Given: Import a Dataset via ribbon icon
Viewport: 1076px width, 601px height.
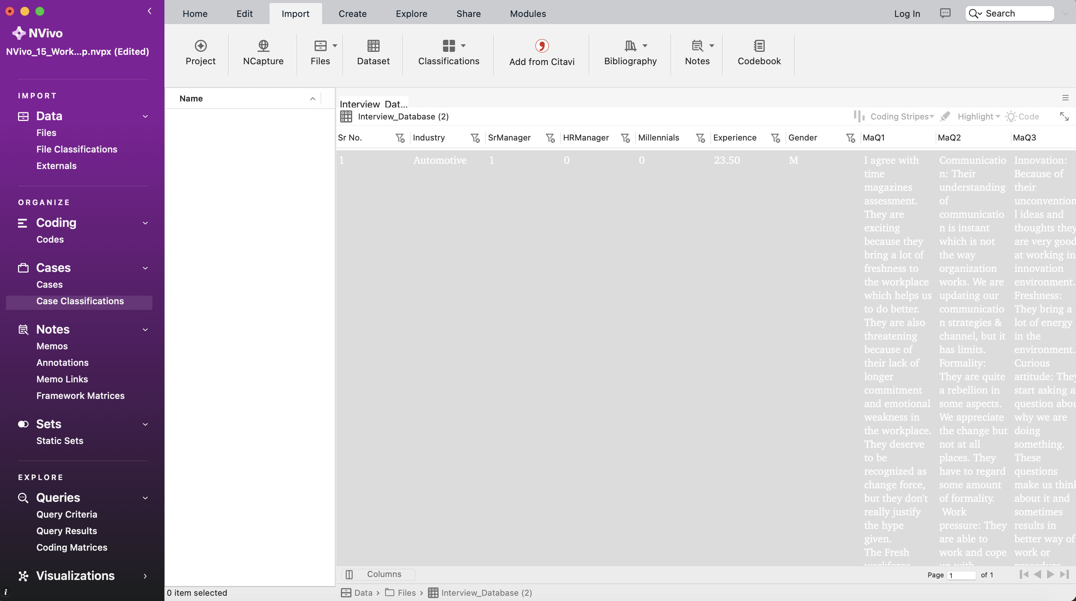Looking at the screenshot, I should 374,45.
